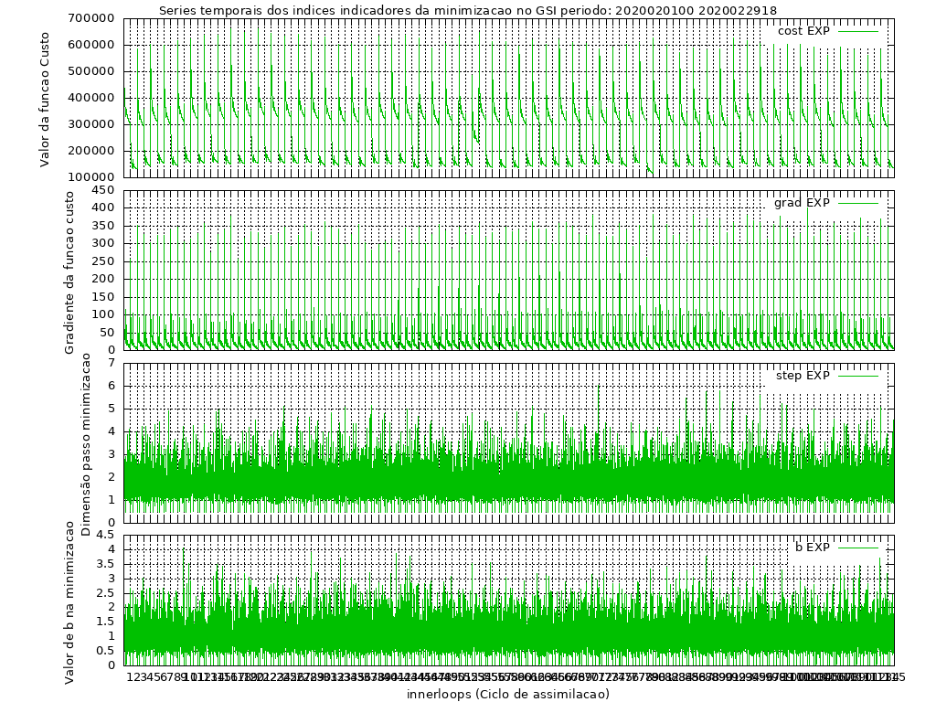Click the step EXP legend line sample

[857, 376]
